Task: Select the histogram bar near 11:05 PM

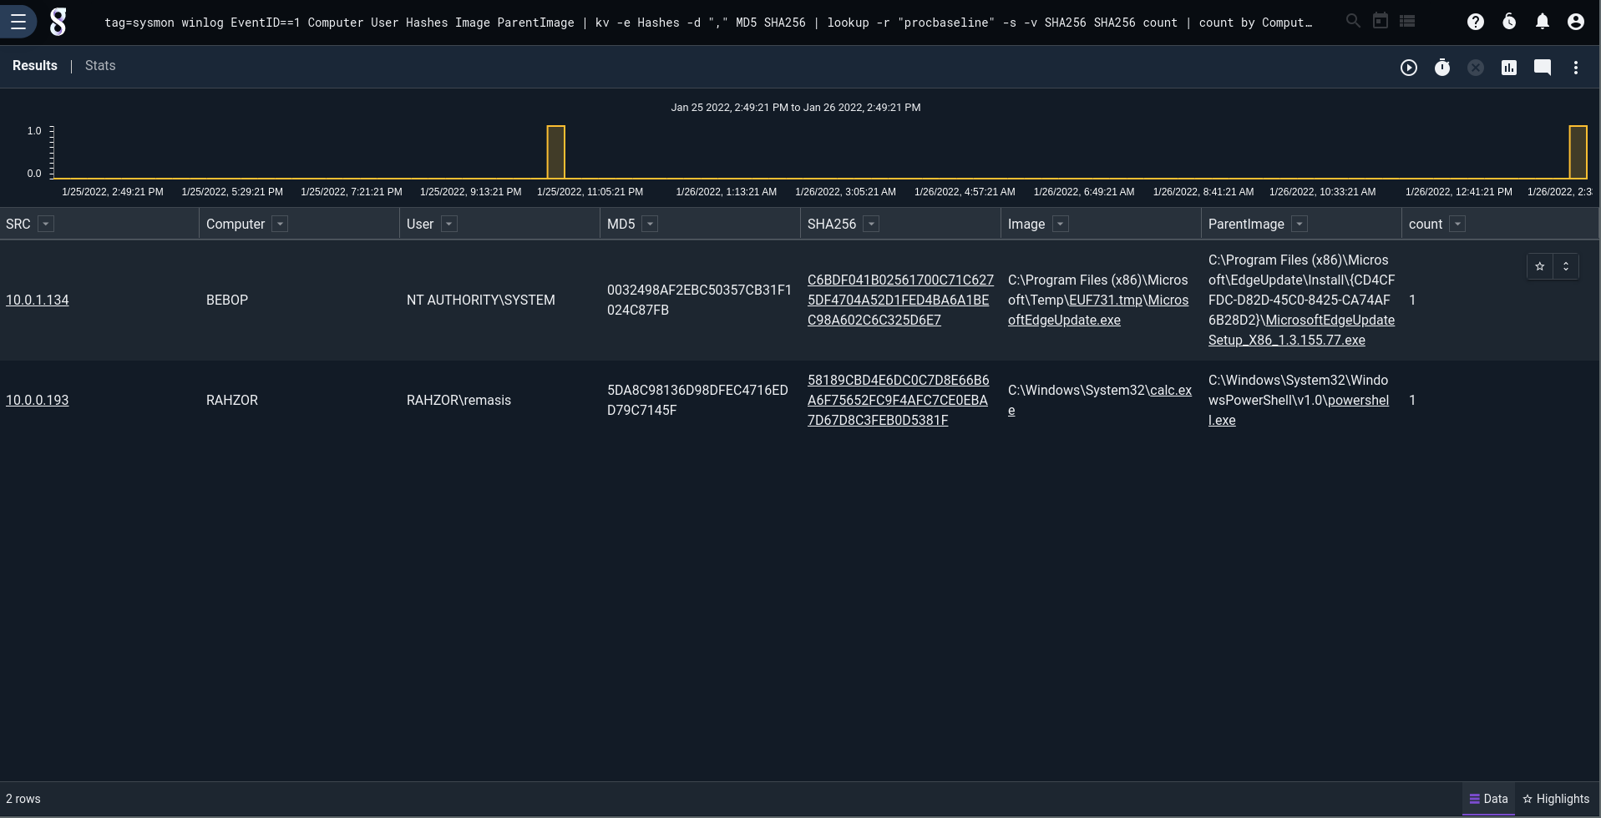Action: 556,152
